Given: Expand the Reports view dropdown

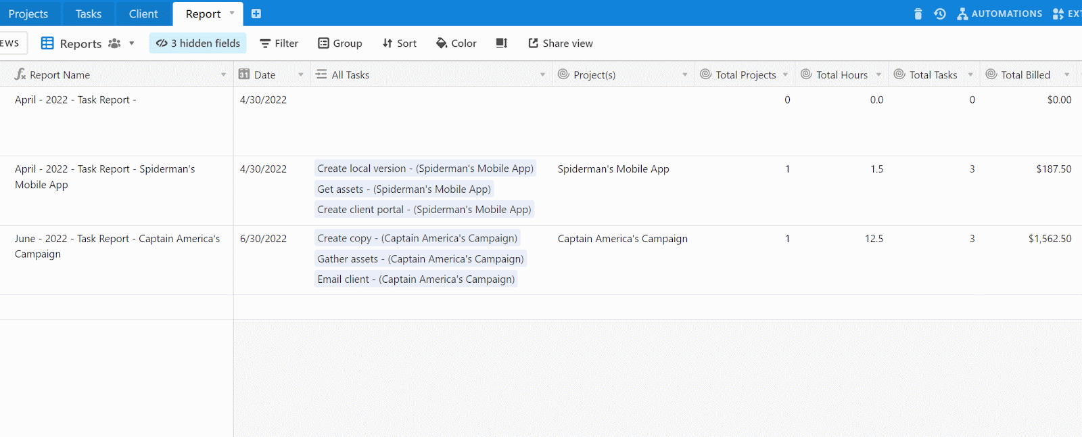Looking at the screenshot, I should point(131,43).
